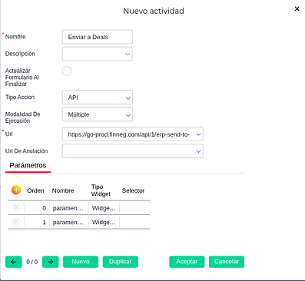This screenshot has height=281, width=305.
Task: Click the Cancelar button
Action: coord(227,262)
